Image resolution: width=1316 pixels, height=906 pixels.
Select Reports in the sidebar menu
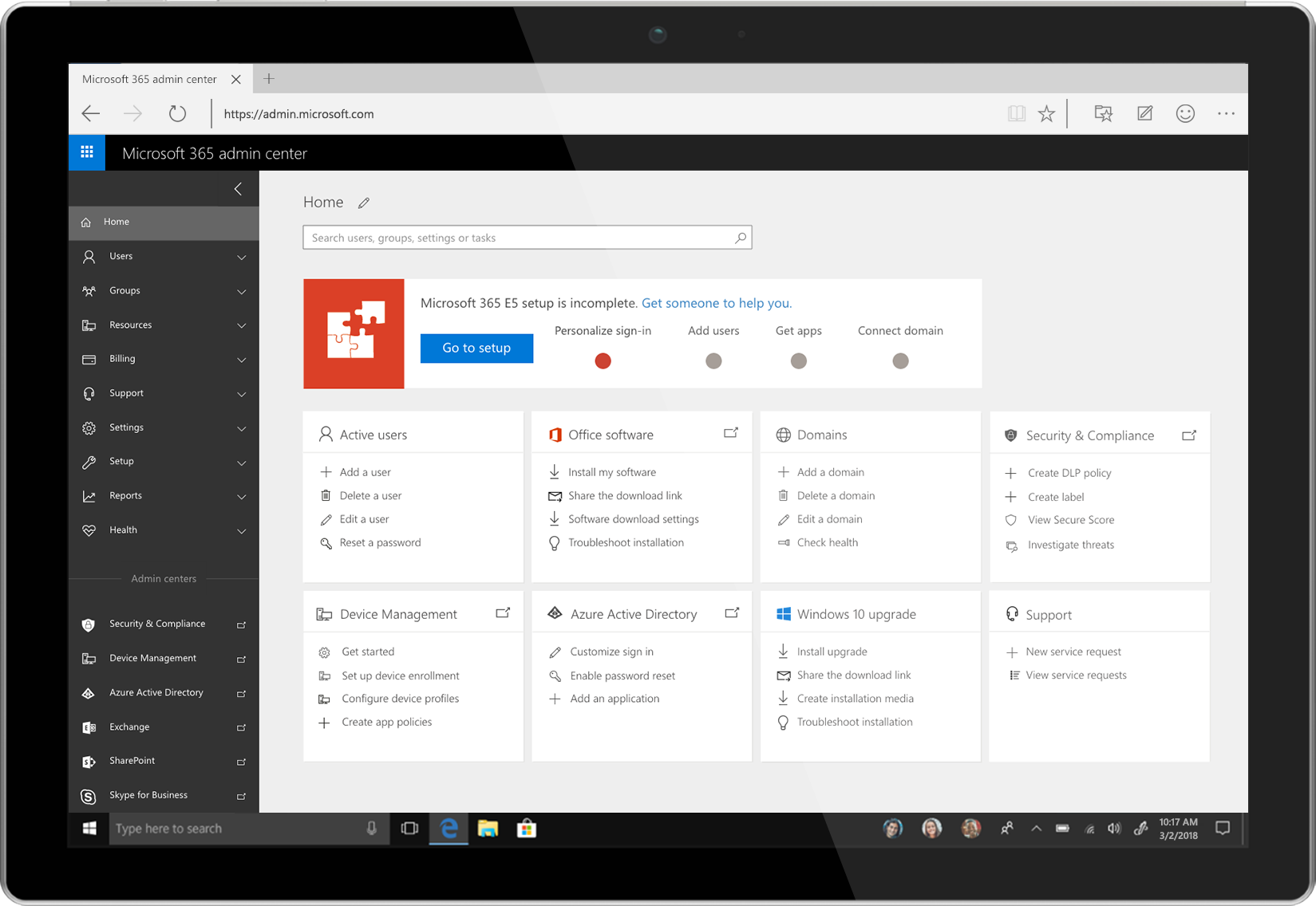[125, 495]
